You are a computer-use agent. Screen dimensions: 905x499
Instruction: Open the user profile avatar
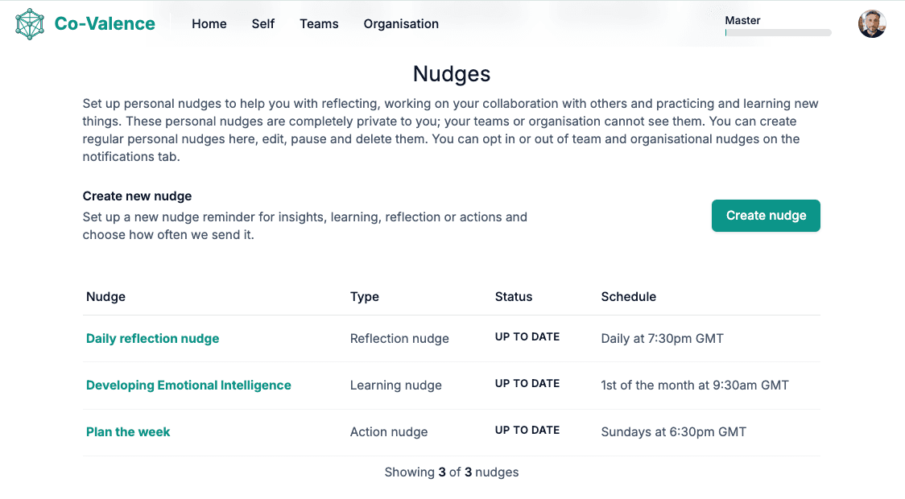coord(872,24)
